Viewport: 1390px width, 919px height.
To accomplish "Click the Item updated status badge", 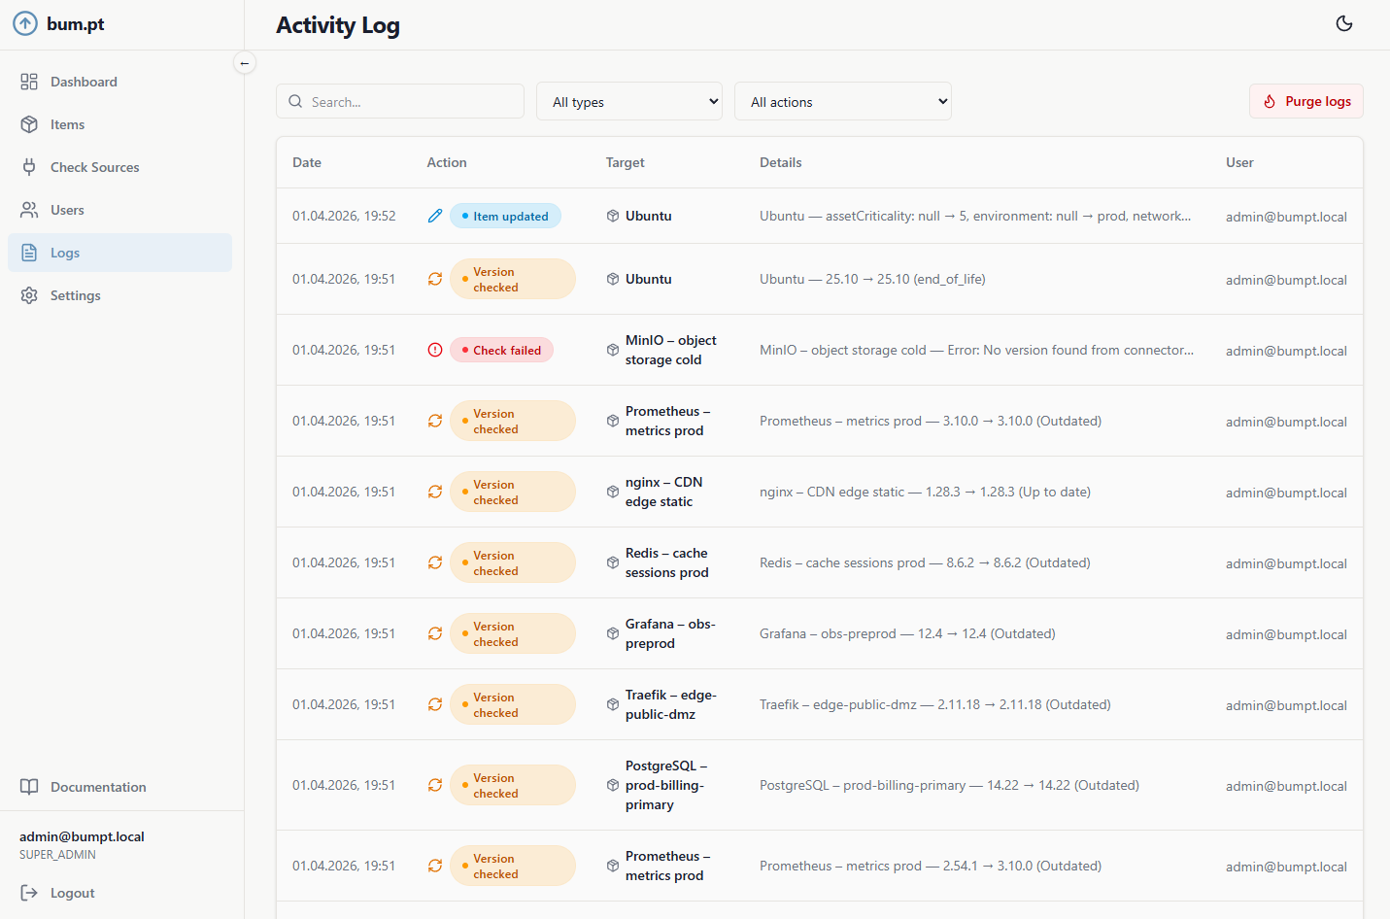I will click(x=505, y=216).
